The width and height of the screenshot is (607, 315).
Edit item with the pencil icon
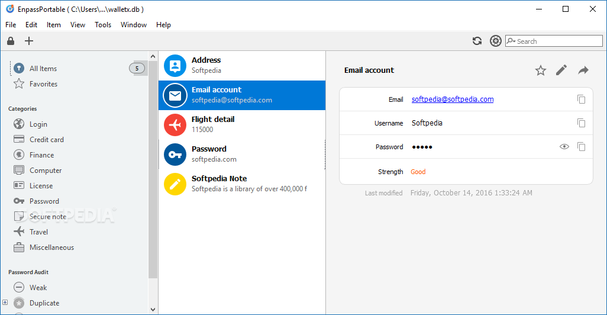561,70
